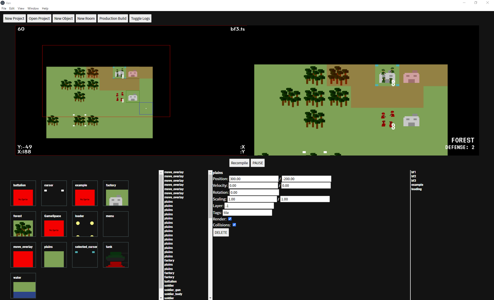This screenshot has height=300, width=494.
Task: Select the battalion object thumbnail
Action: click(x=23, y=197)
